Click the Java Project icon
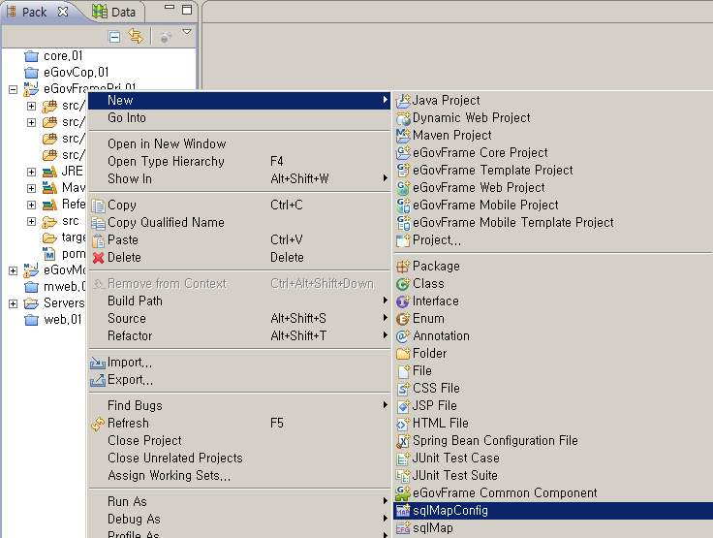Viewport: 713px width, 538px height. (404, 100)
